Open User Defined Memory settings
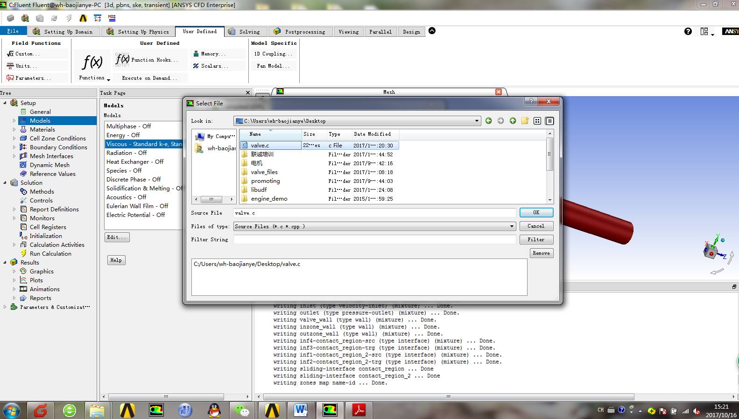Image resolution: width=739 pixels, height=419 pixels. coord(210,54)
